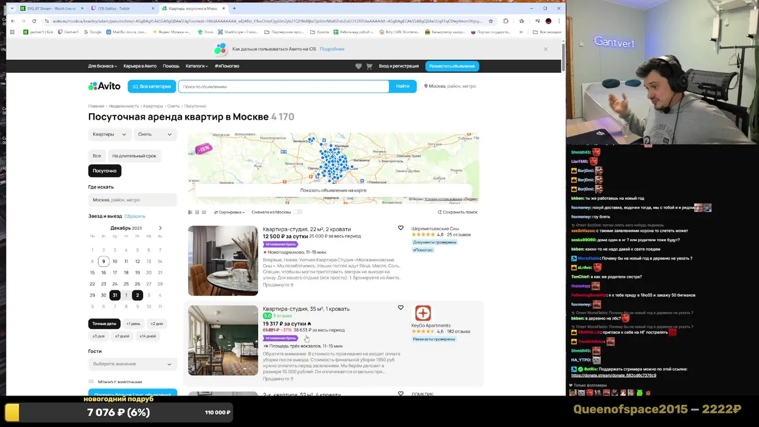Click the location pin Москва, район, метро
This screenshot has height=427, width=759.
click(450, 86)
